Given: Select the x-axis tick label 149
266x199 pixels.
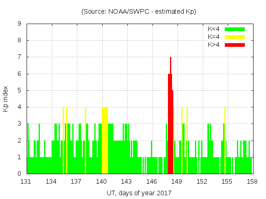Looking at the screenshot, I should (x=177, y=181).
